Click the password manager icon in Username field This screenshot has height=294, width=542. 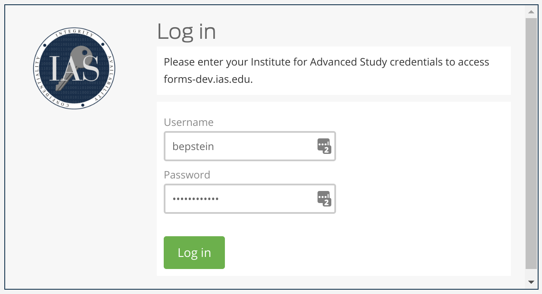pyautogui.click(x=324, y=146)
